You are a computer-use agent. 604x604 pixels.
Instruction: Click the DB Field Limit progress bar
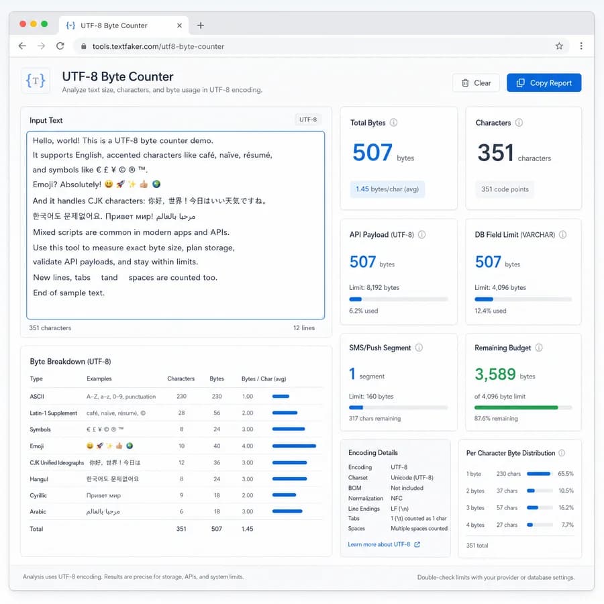[523, 299]
